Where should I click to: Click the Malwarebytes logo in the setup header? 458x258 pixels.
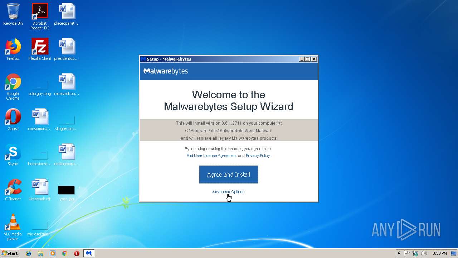[166, 71]
